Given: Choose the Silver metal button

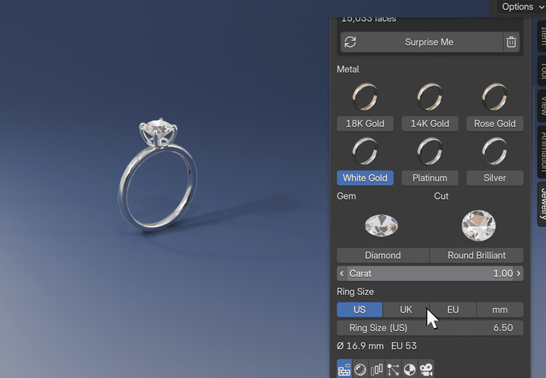Looking at the screenshot, I should (494, 178).
